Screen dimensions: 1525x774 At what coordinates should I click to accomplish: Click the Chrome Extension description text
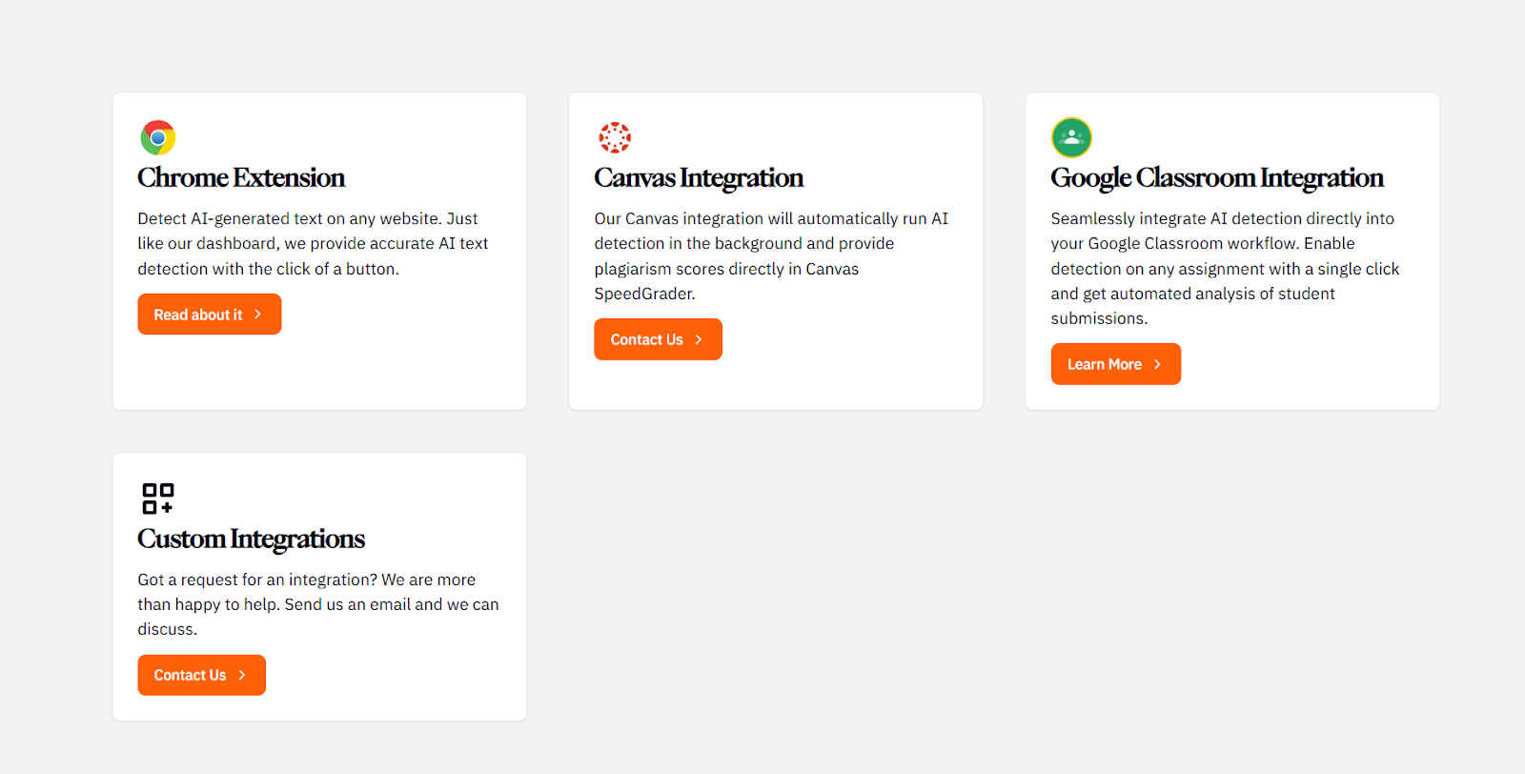(x=313, y=244)
